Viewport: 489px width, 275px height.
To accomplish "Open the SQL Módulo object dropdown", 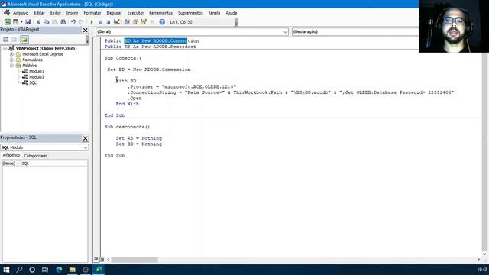I will [85, 147].
